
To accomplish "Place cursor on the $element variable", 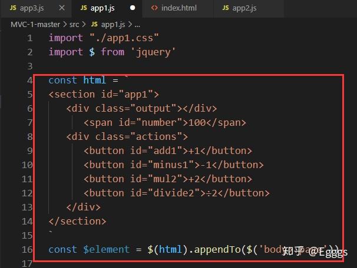I will [x=106, y=249].
